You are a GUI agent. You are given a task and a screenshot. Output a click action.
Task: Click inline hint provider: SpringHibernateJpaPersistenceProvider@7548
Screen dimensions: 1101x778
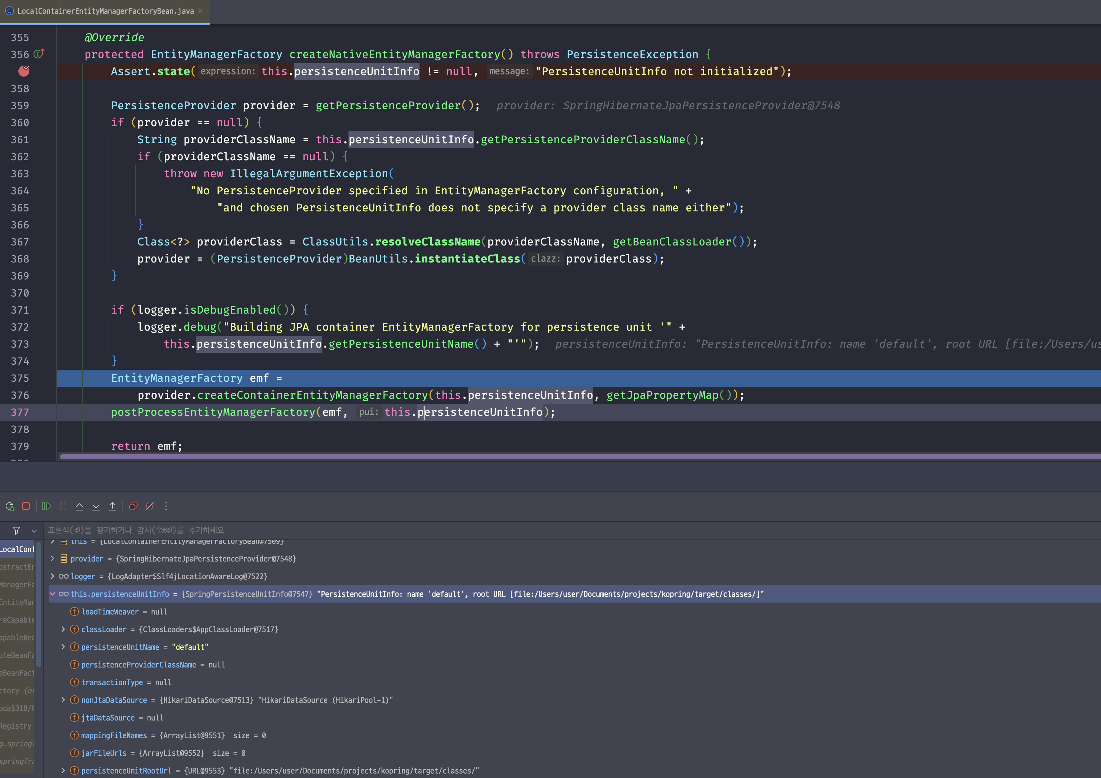(668, 105)
